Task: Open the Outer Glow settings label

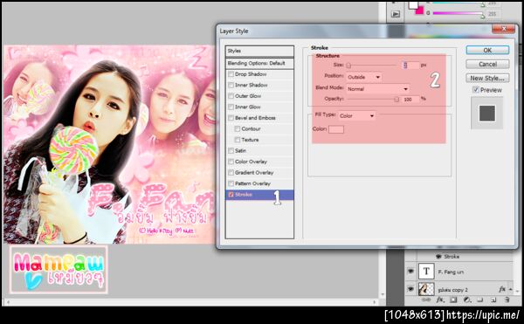Action: click(x=248, y=96)
